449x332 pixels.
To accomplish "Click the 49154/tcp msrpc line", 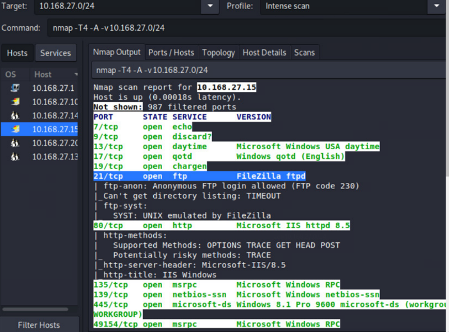I will (x=217, y=324).
